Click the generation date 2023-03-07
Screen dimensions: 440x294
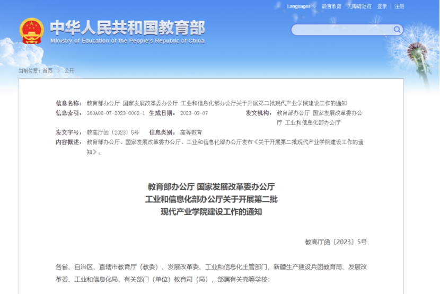pyautogui.click(x=194, y=113)
